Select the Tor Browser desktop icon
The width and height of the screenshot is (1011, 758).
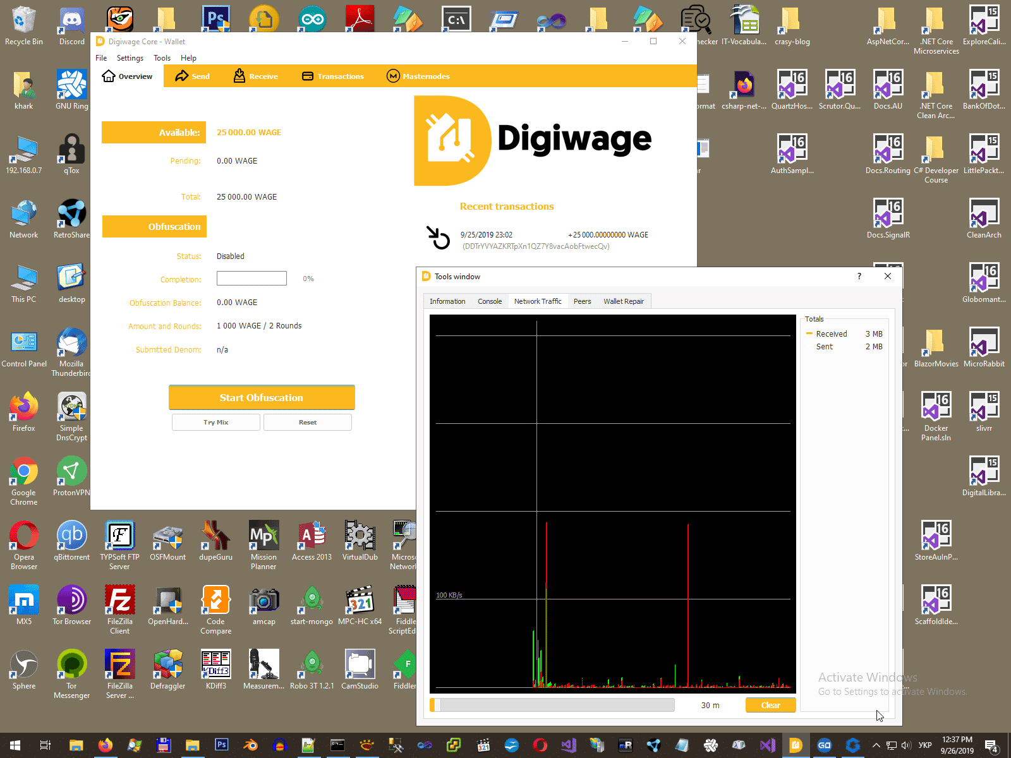pos(72,606)
